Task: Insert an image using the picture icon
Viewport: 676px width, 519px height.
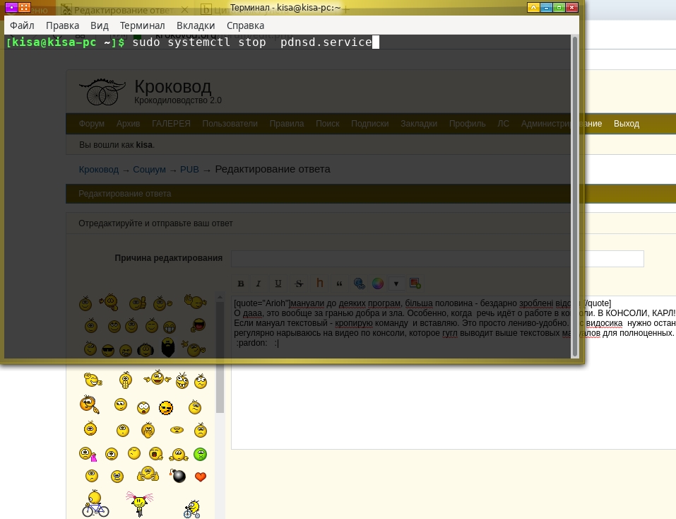Action: [415, 284]
